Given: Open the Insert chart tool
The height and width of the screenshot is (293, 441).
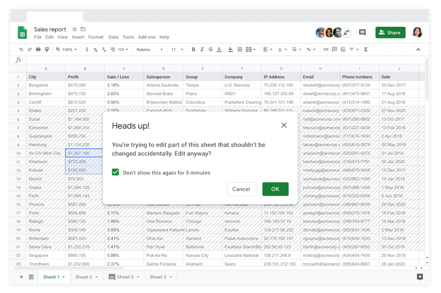Looking at the screenshot, I should tap(343, 49).
